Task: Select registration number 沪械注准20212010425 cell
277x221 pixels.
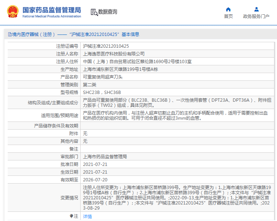Action: (106, 46)
